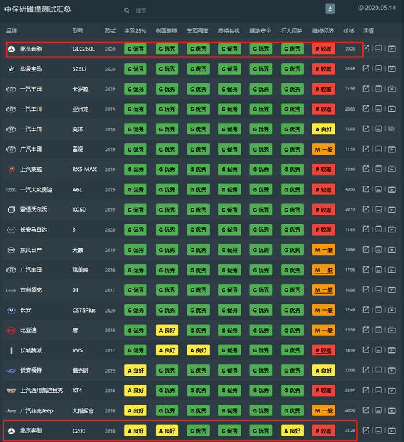Play the video icon for 福克斯 row
Viewport: 404px width, 442px height.
[x=391, y=371]
